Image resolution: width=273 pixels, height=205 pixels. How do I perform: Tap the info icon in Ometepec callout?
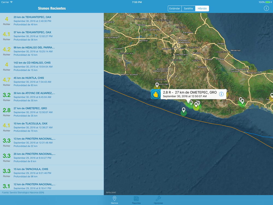pyautogui.click(x=221, y=94)
